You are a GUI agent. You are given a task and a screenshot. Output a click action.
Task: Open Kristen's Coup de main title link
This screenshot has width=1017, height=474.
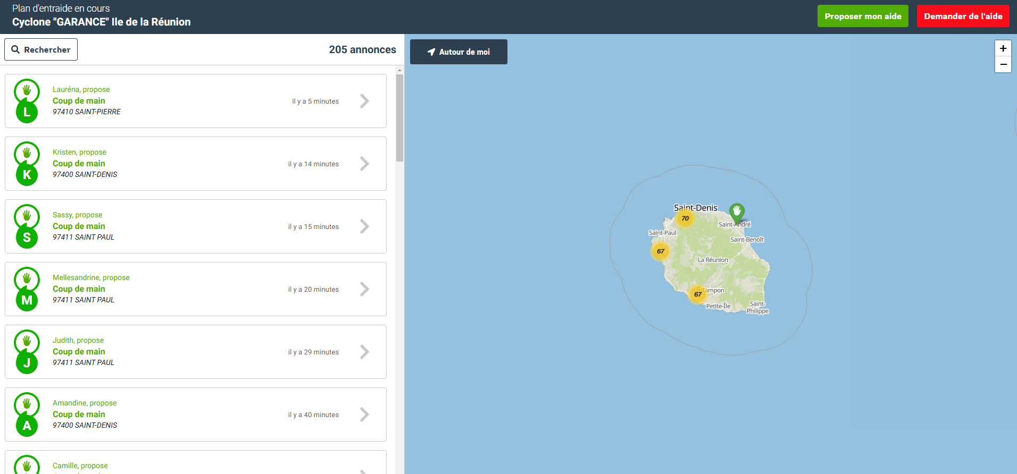pos(79,164)
